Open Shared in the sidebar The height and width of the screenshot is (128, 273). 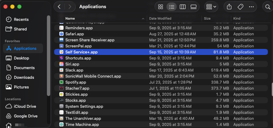click(16, 29)
